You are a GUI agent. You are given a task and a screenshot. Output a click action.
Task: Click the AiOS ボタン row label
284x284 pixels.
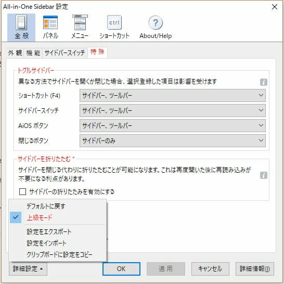(x=33, y=125)
